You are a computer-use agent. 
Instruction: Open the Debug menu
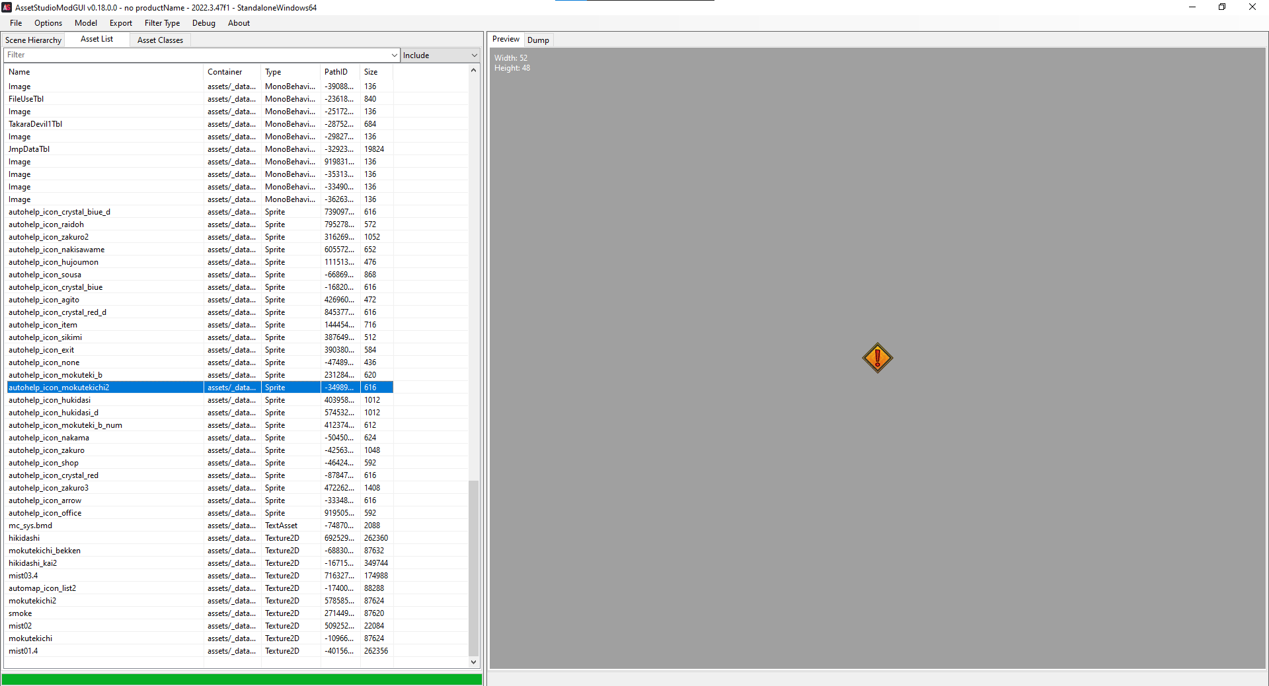point(204,23)
